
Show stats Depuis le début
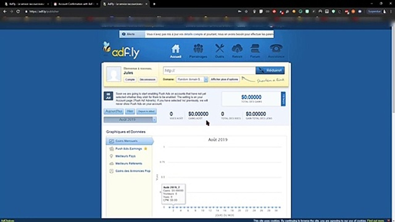146,111
